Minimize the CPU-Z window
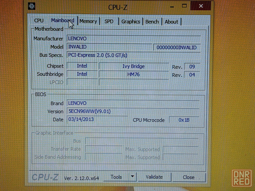 click(x=172, y=7)
